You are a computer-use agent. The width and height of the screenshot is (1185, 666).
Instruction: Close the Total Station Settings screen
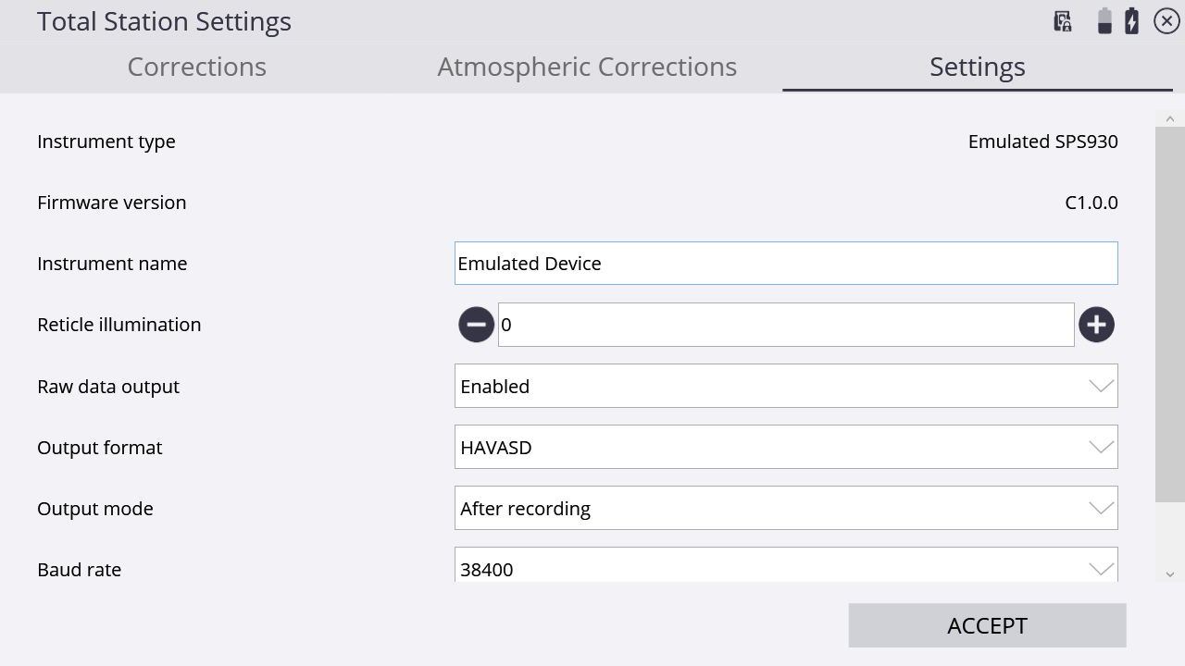point(1166,21)
